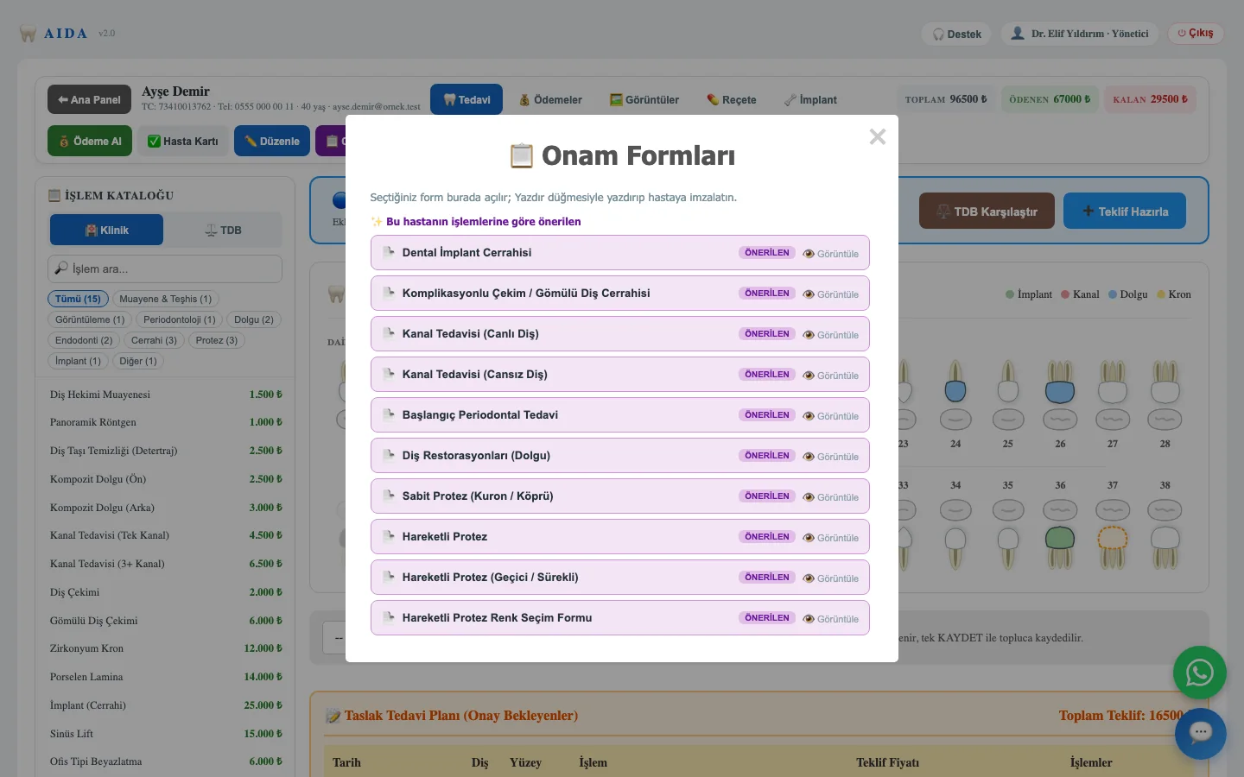The image size is (1244, 777).
Task: Switch to the Tedavi tab
Action: 466,99
